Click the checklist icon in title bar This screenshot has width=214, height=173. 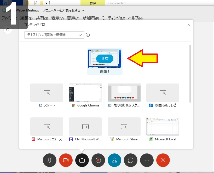(x=36, y=3)
